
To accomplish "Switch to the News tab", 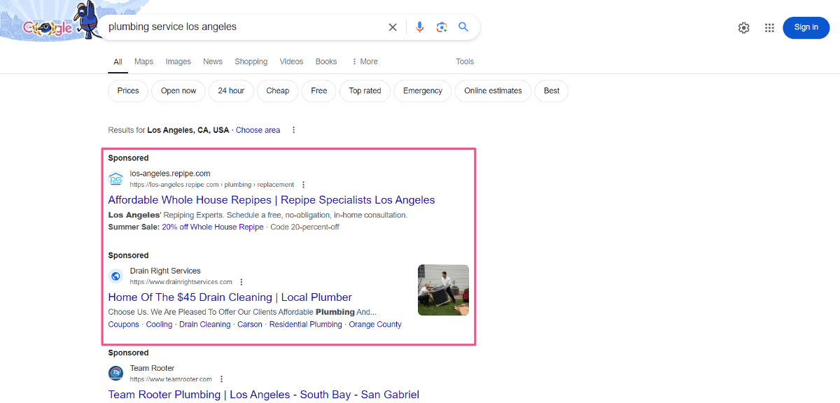I will tap(213, 62).
